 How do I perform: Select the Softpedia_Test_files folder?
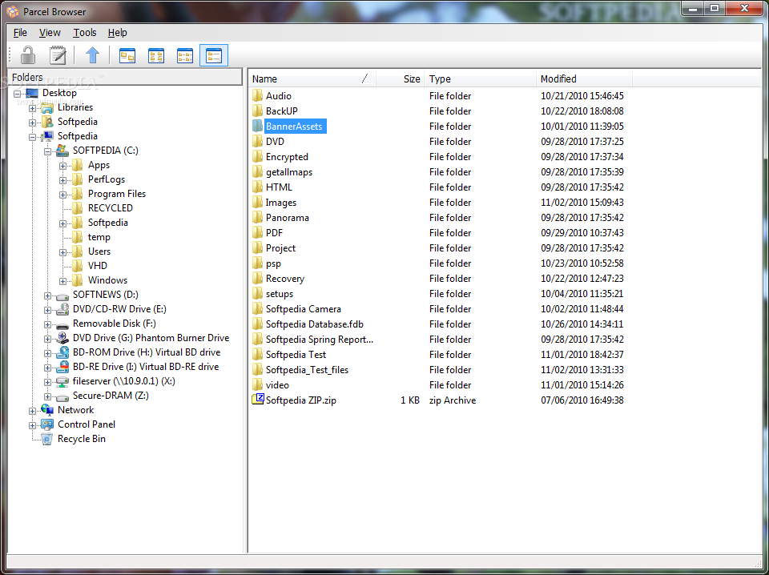pos(307,370)
